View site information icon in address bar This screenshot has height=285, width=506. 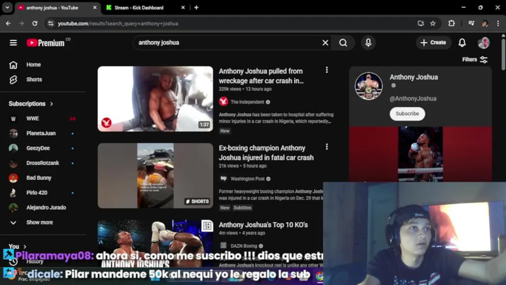(x=50, y=24)
